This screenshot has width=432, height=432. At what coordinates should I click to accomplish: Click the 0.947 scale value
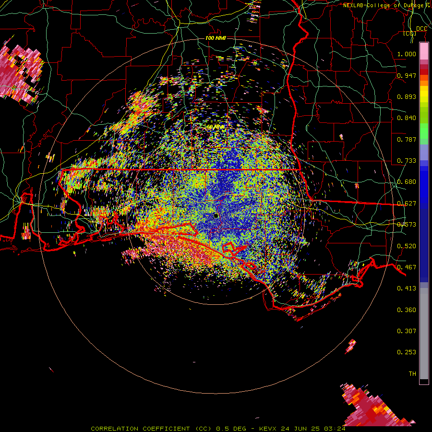[x=407, y=75]
